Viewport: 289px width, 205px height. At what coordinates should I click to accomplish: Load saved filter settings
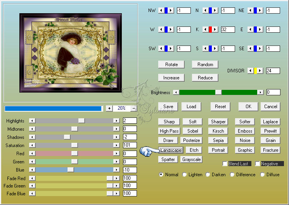(x=191, y=107)
